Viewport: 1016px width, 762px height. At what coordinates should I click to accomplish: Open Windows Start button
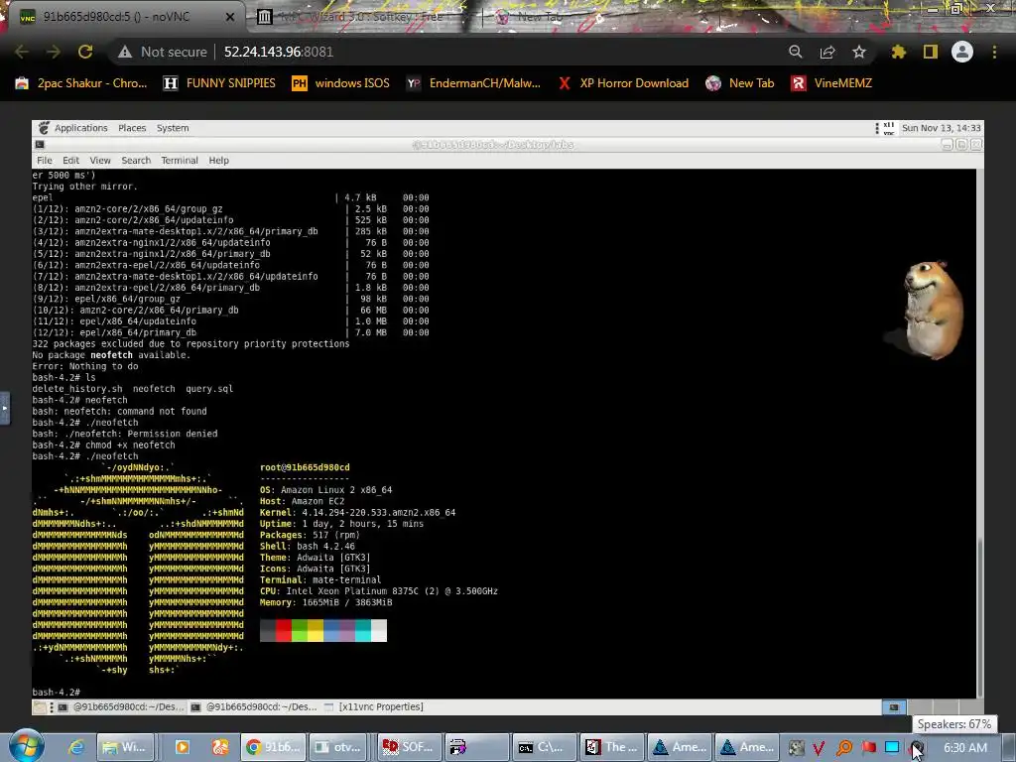coord(27,746)
